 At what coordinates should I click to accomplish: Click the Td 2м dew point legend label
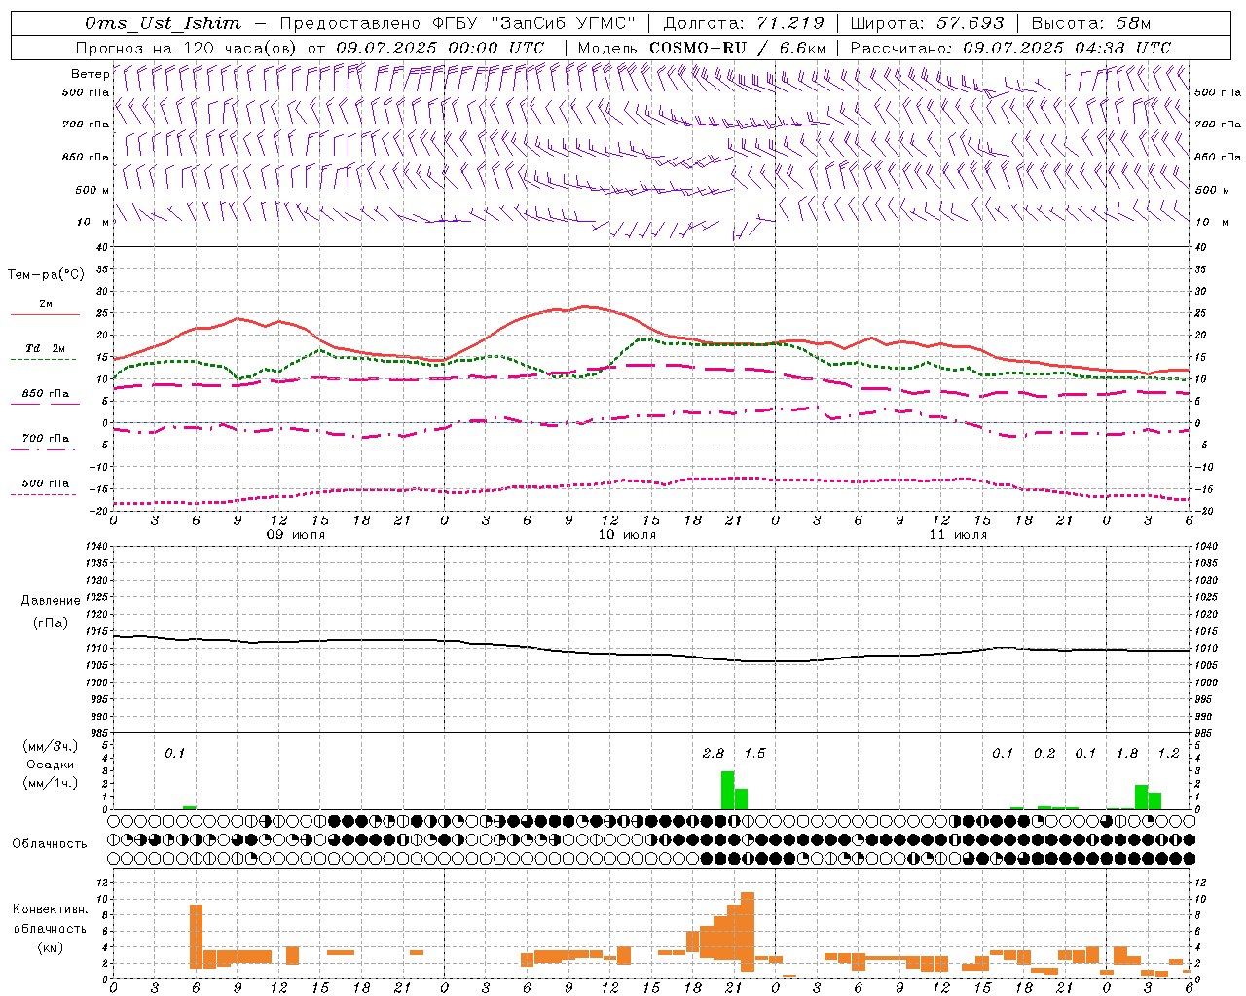coord(45,348)
